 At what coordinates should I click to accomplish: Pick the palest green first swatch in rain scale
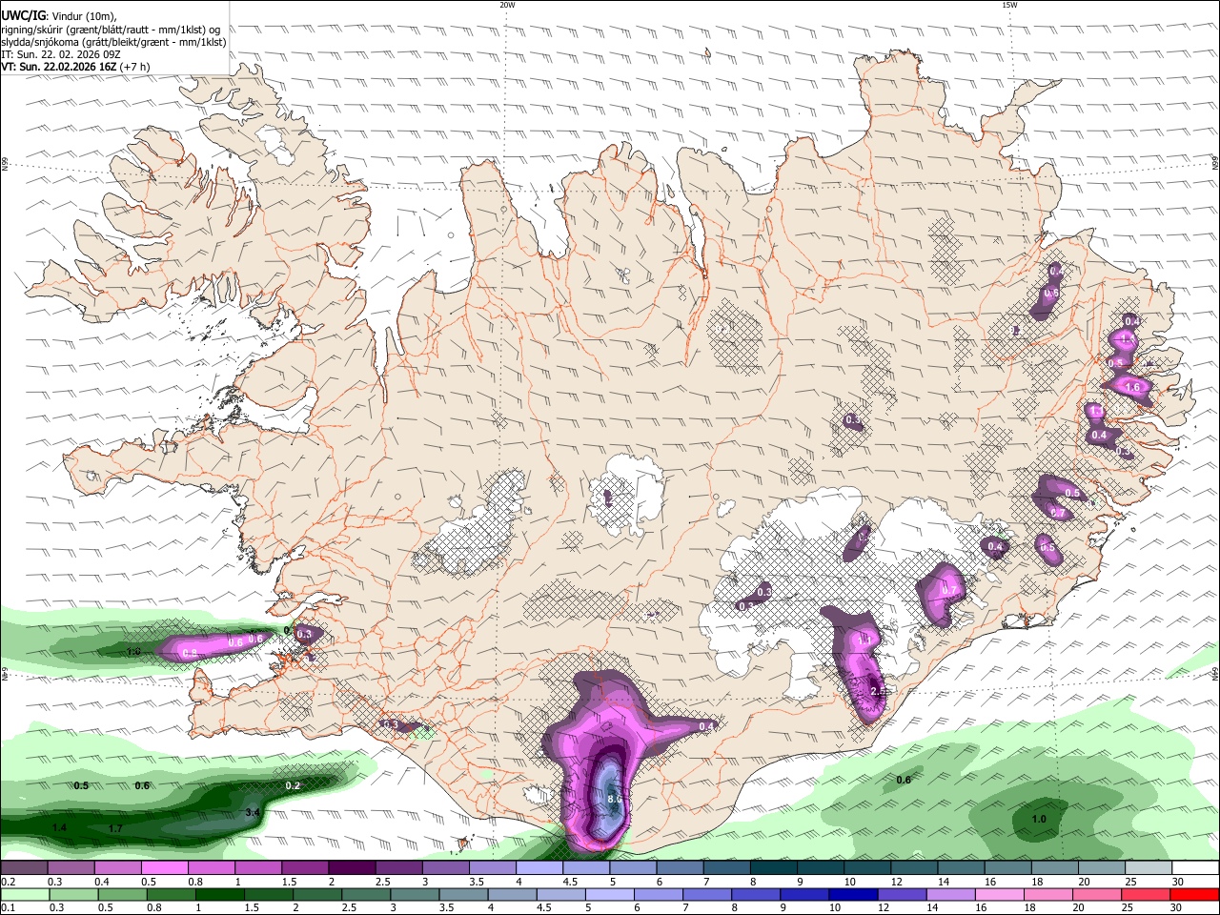25,895
